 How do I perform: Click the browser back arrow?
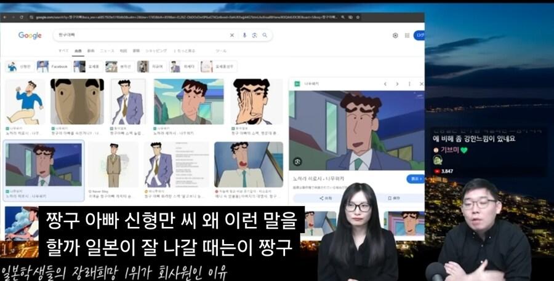(x=4, y=17)
